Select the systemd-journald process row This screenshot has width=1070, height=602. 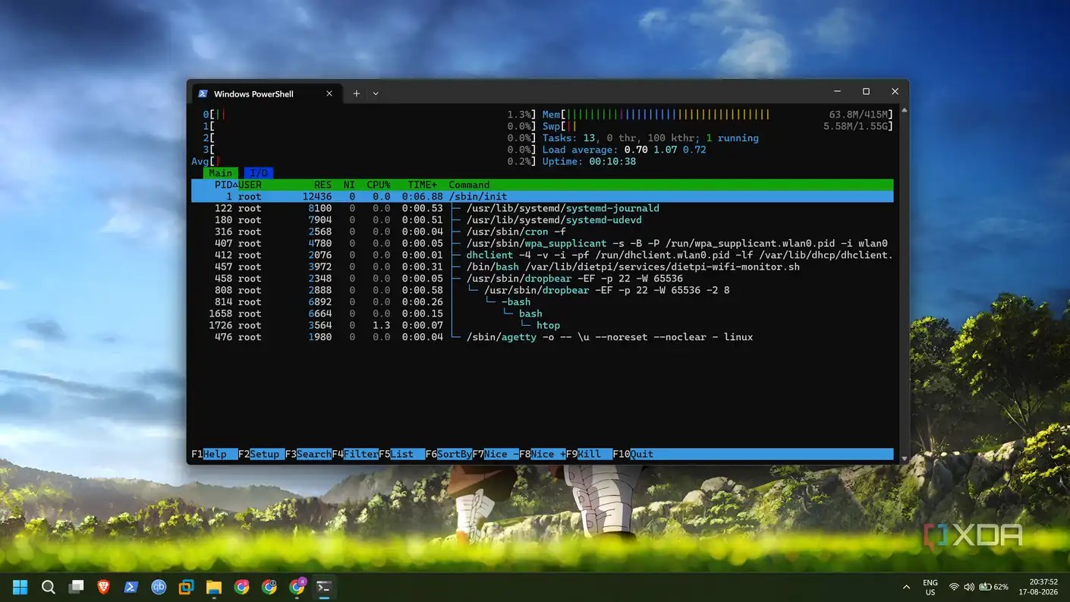[x=542, y=208]
